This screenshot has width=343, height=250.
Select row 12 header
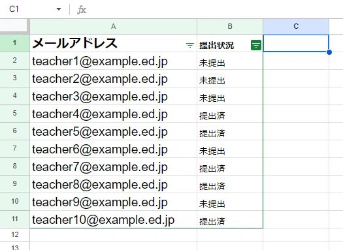tap(14, 235)
